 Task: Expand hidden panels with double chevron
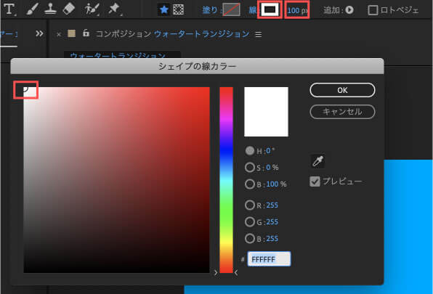39,33
